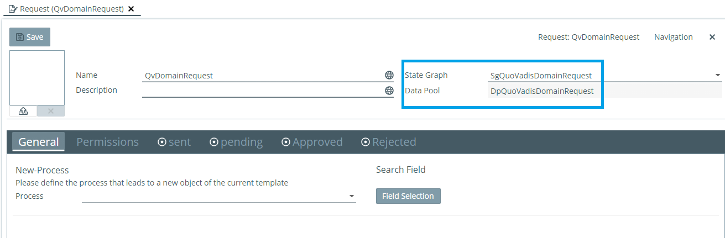Image resolution: width=725 pixels, height=238 pixels.
Task: Switch to the Permissions tab
Action: (107, 142)
